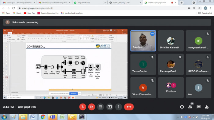This screenshot has height=120, width=214.
Task: Toggle the camera off button
Action: 92,107
